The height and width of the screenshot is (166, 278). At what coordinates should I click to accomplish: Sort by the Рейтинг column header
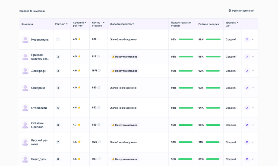tap(61, 24)
